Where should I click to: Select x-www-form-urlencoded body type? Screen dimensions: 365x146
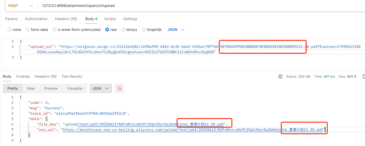tap(76, 30)
